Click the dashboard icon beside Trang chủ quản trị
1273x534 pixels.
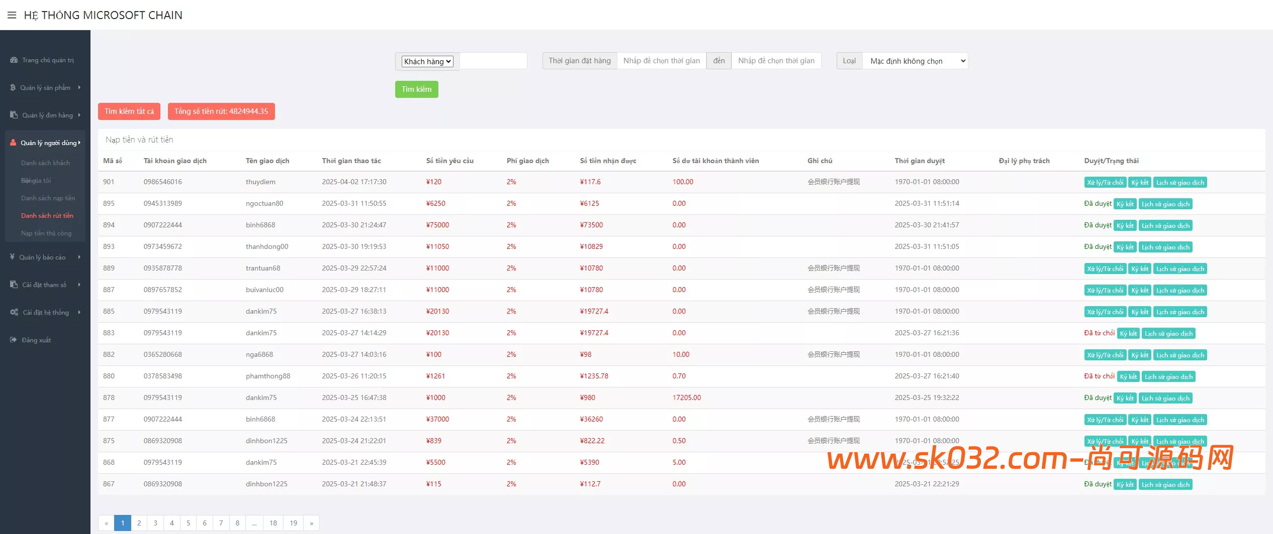pyautogui.click(x=14, y=60)
